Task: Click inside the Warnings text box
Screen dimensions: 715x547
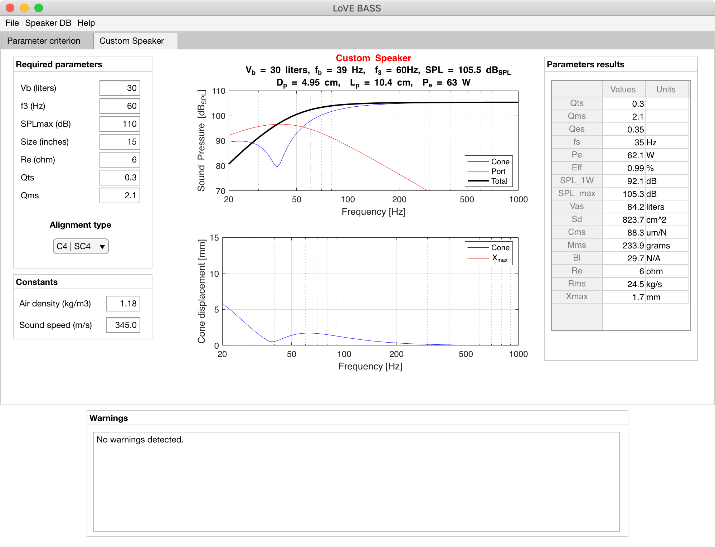Action: pyautogui.click(x=356, y=481)
